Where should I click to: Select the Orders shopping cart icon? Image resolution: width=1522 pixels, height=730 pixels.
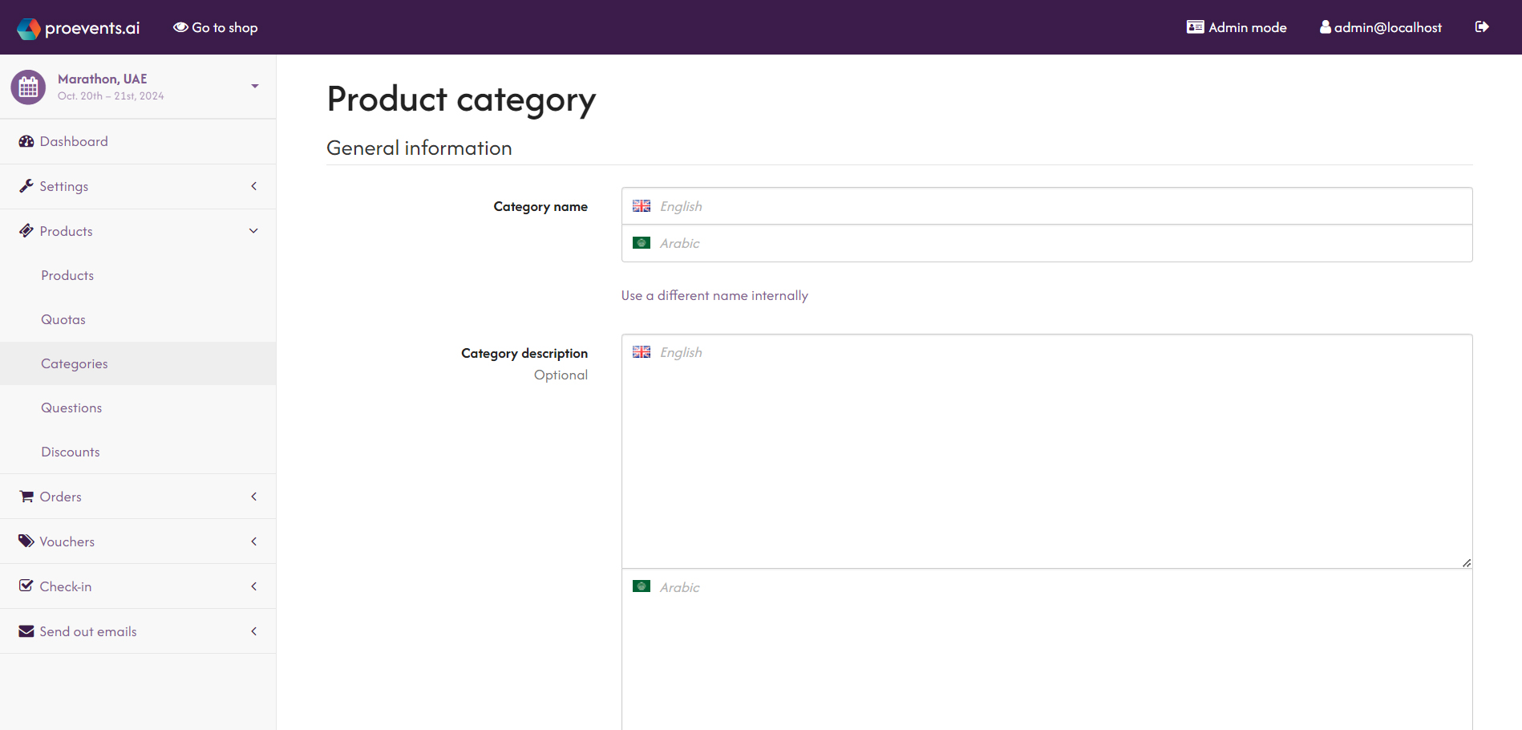click(26, 496)
